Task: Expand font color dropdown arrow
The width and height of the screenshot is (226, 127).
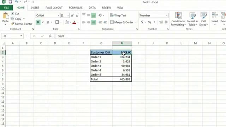Action: click(78, 22)
